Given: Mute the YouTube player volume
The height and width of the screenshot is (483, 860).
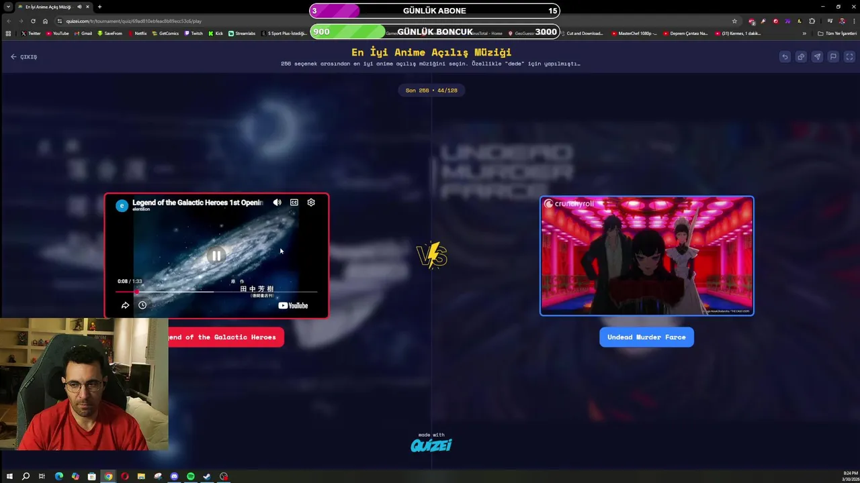Looking at the screenshot, I should point(277,203).
